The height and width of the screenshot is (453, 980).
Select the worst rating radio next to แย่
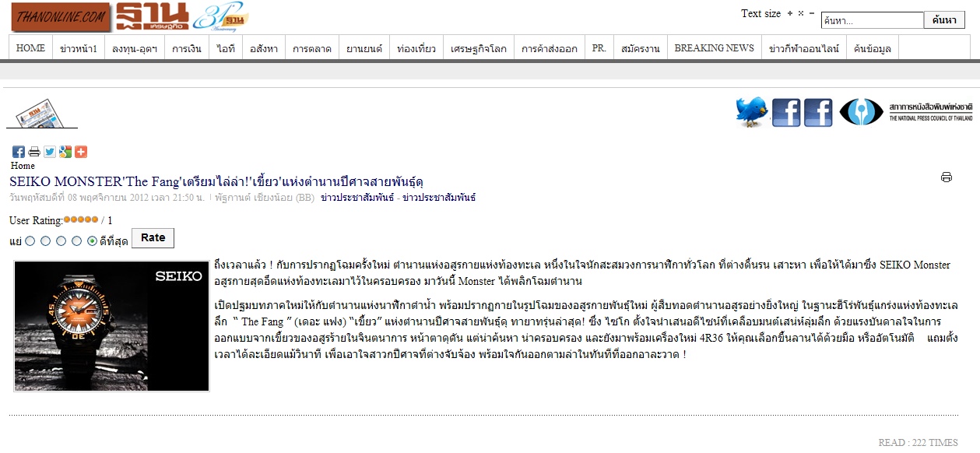[x=30, y=241]
